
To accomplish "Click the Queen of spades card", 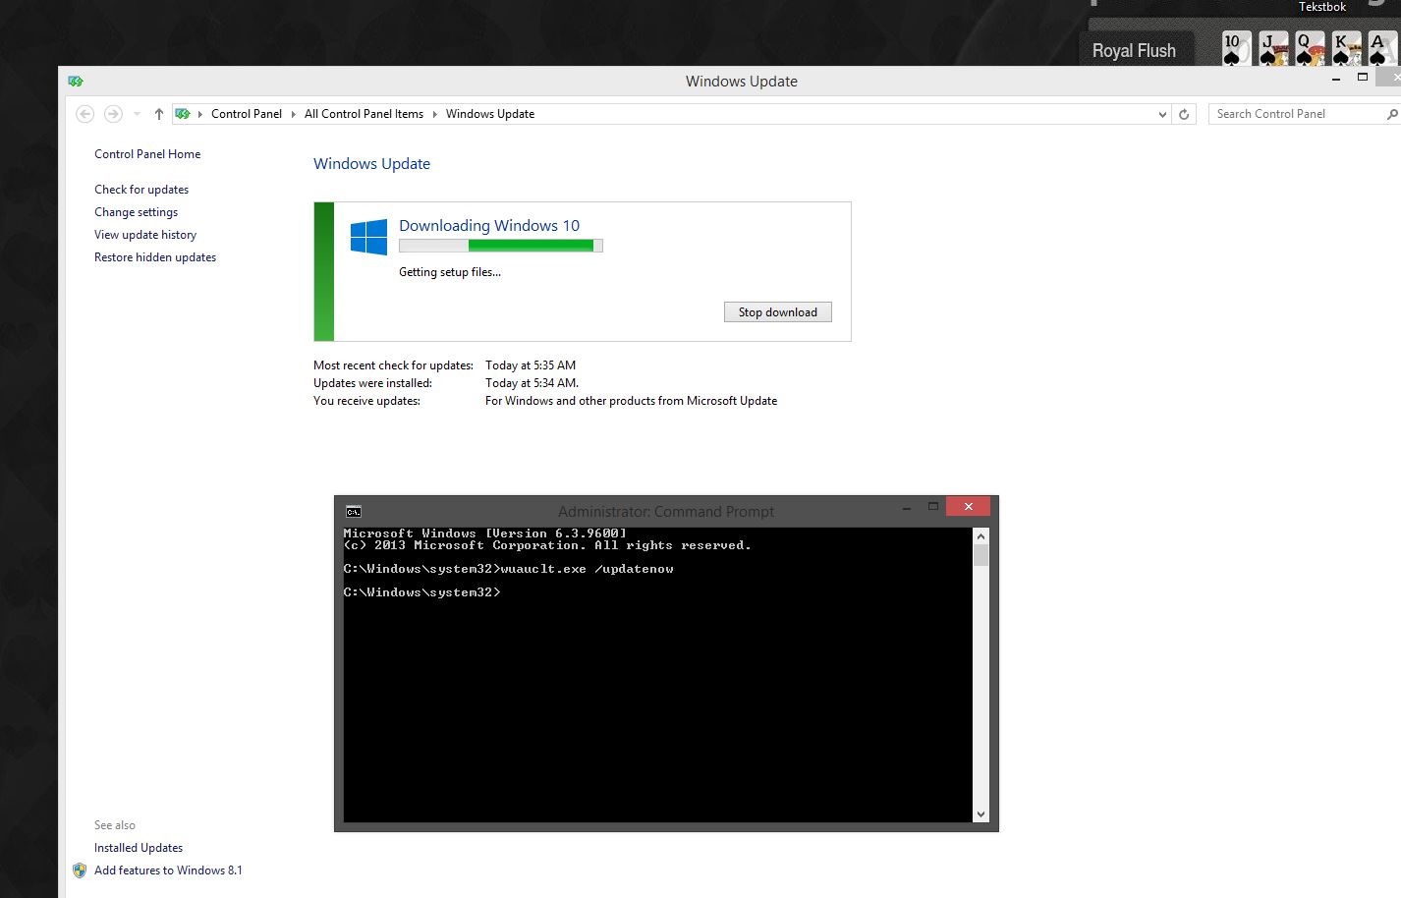I will point(1310,48).
